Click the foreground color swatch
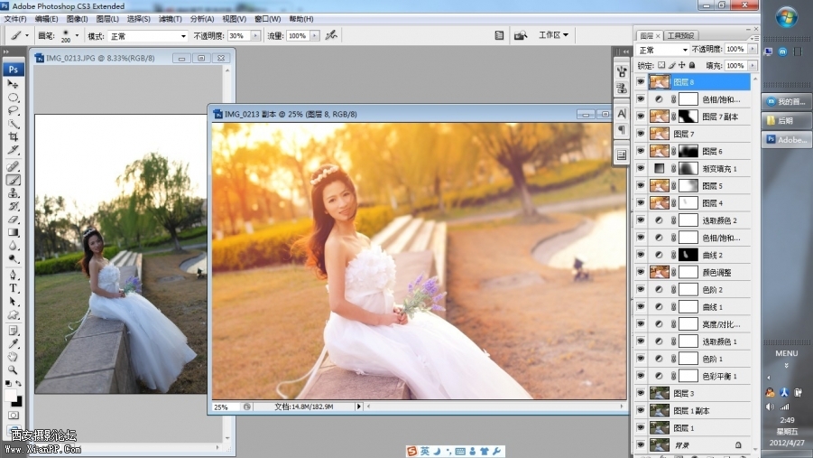Screen dimensions: 813x458 [11, 395]
